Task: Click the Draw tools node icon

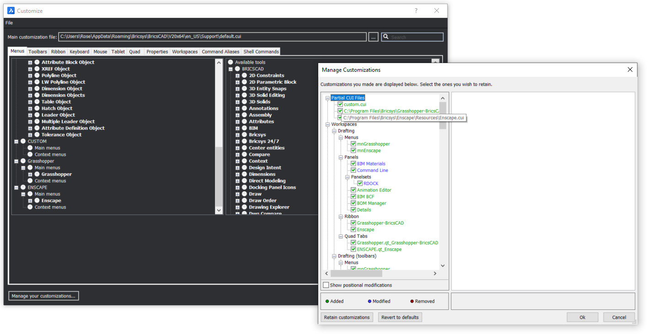Action: click(x=244, y=194)
